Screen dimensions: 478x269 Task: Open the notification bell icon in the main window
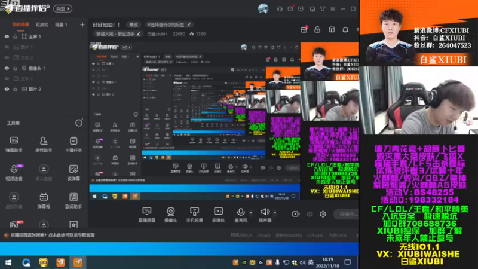345,29
